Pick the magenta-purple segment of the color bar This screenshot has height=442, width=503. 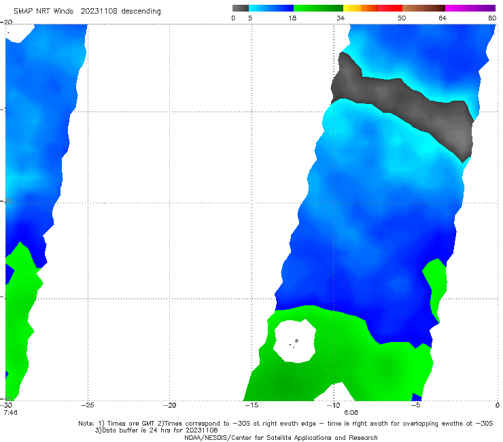470,8
